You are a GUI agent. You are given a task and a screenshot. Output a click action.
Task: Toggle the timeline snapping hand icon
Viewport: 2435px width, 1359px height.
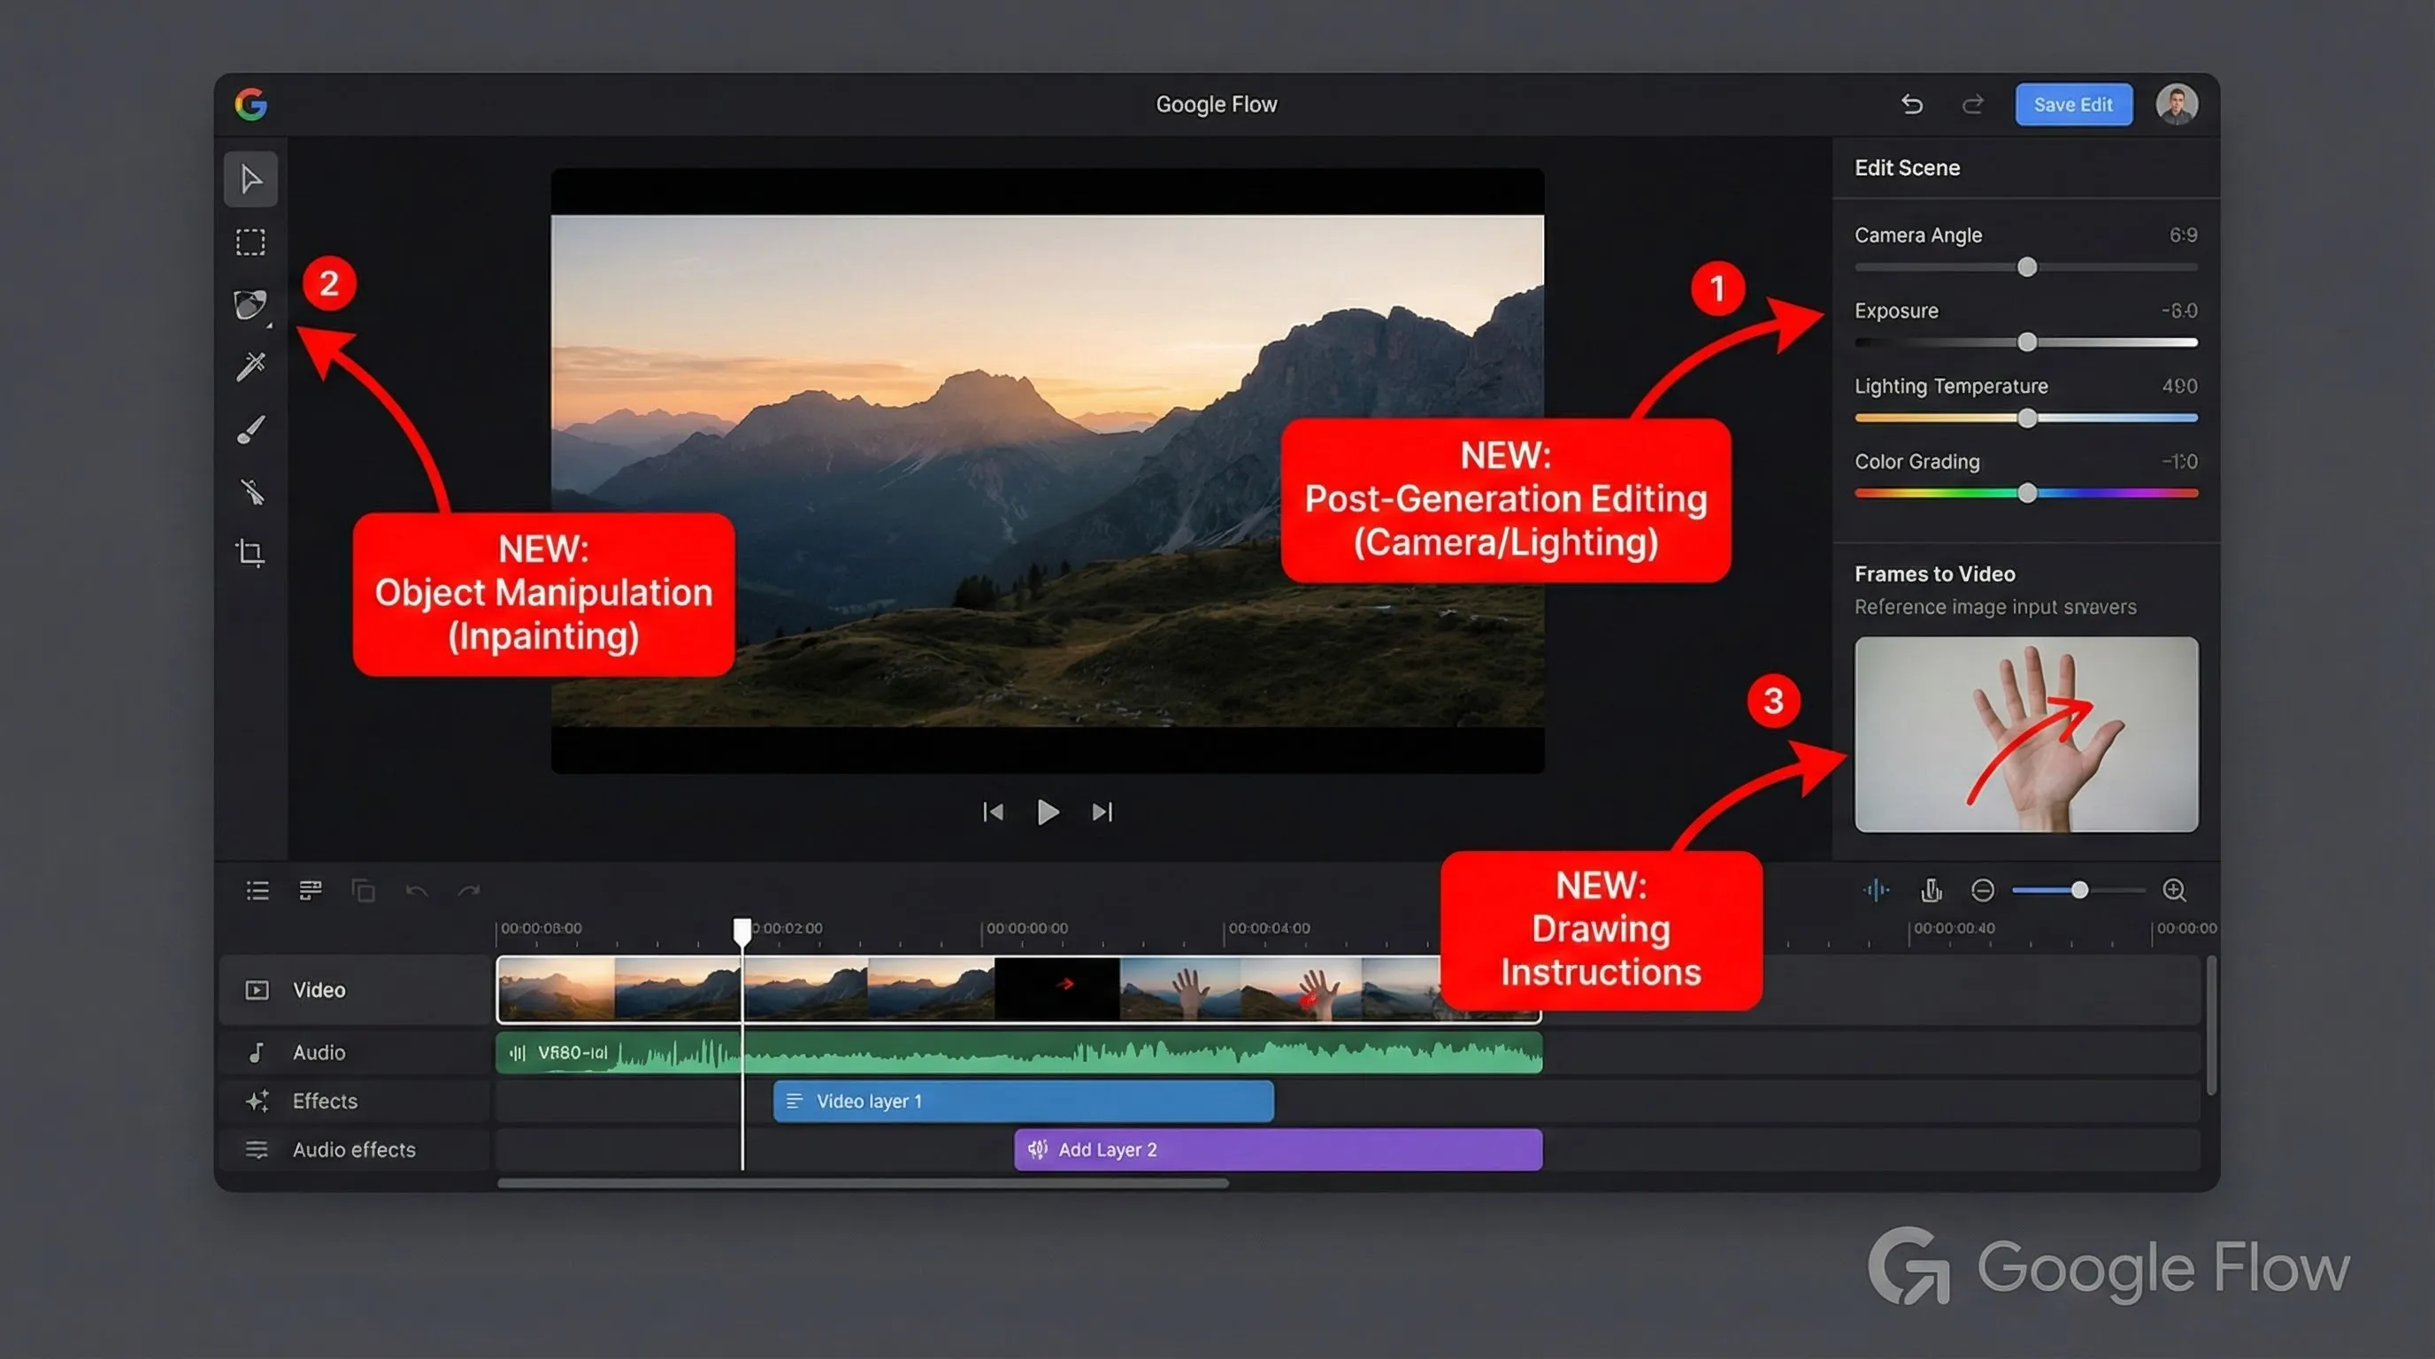point(1932,889)
